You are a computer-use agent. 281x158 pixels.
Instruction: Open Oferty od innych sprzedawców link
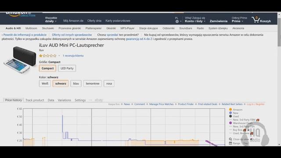(72, 35)
